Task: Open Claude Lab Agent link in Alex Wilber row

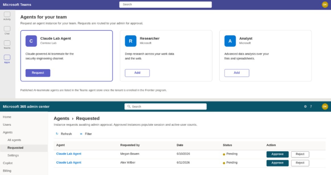Action: 69,162
